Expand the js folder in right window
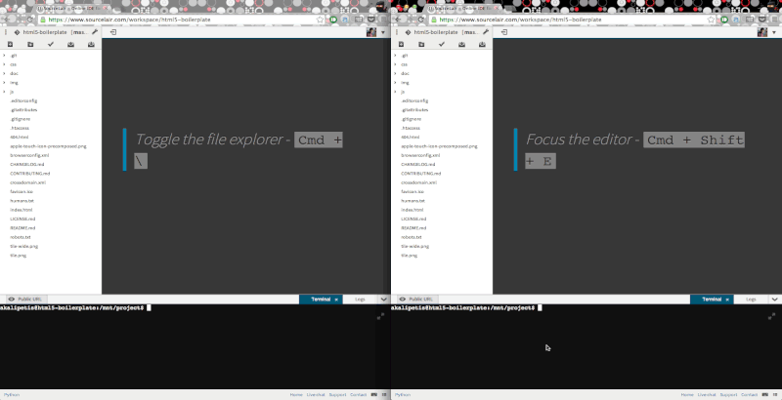The width and height of the screenshot is (782, 400). click(x=395, y=92)
